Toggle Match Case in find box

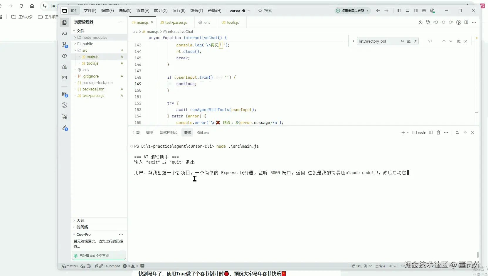tap(402, 41)
